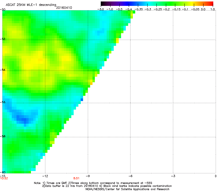Click the note line '3)Data buffer is 22 hrs'

pos(107,186)
